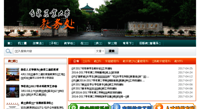
Task: Open the 全国首批深化 news headline
Action: [37, 103]
